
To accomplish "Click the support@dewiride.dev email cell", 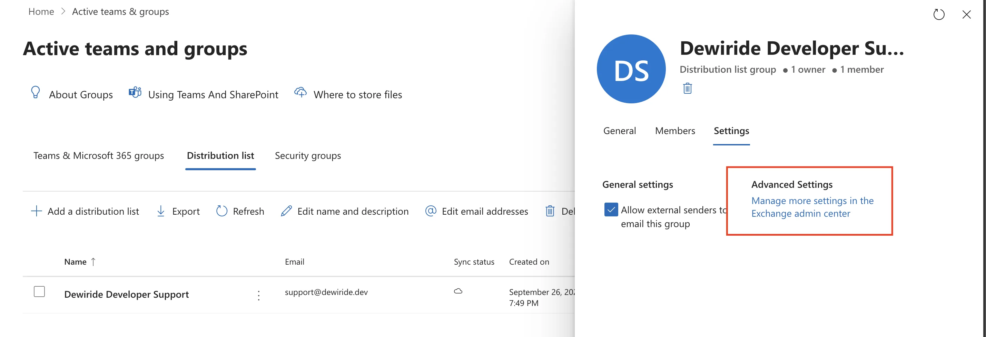I will [x=326, y=292].
